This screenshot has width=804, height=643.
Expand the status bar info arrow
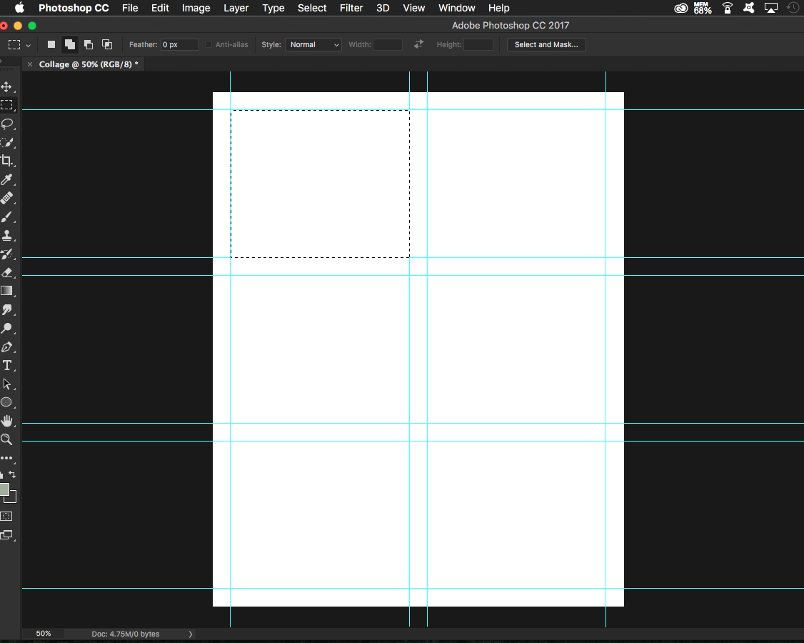point(191,634)
